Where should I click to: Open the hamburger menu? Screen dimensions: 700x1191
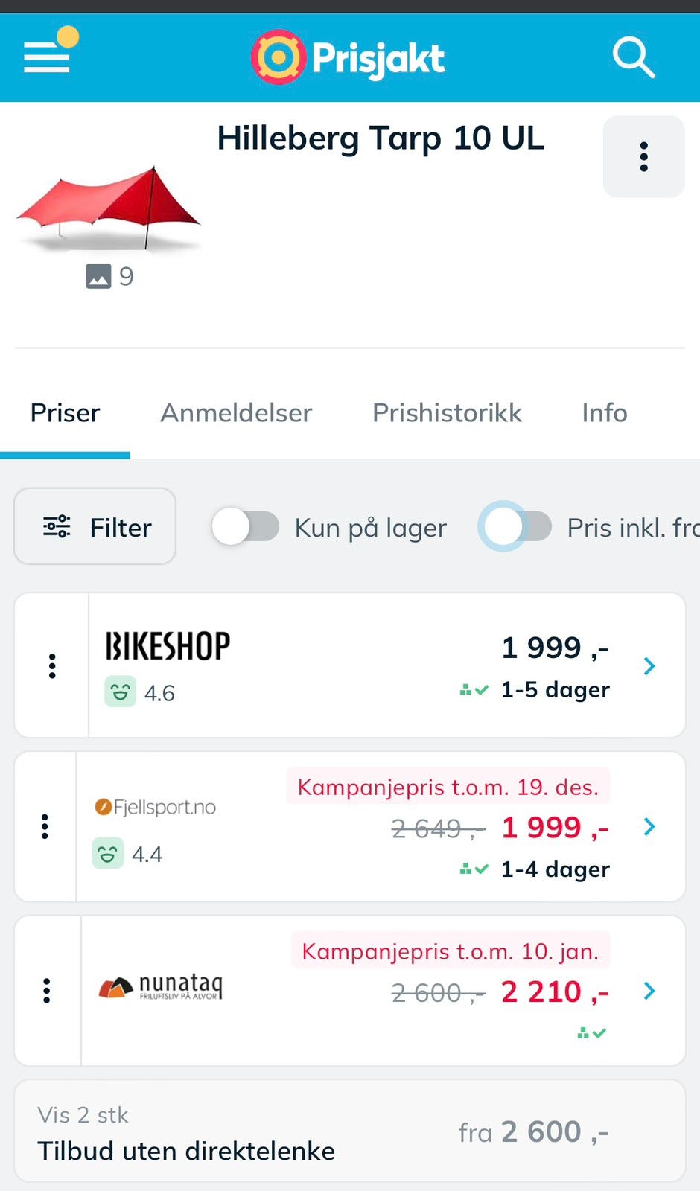48,57
